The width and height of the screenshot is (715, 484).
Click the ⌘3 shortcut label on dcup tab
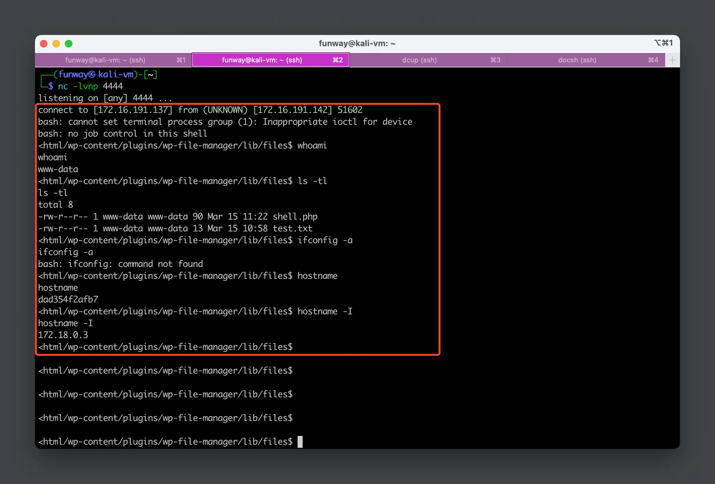495,60
